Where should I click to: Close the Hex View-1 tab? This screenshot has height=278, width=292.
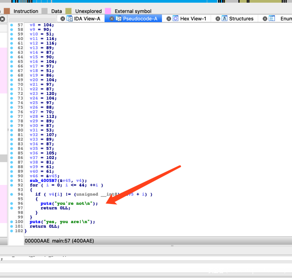[x=169, y=19]
